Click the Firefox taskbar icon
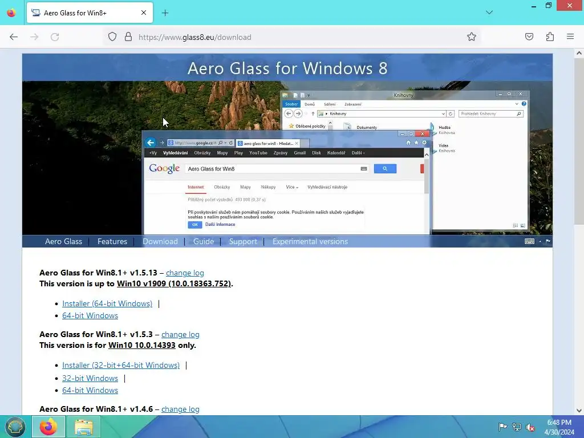584x438 pixels. click(x=48, y=427)
